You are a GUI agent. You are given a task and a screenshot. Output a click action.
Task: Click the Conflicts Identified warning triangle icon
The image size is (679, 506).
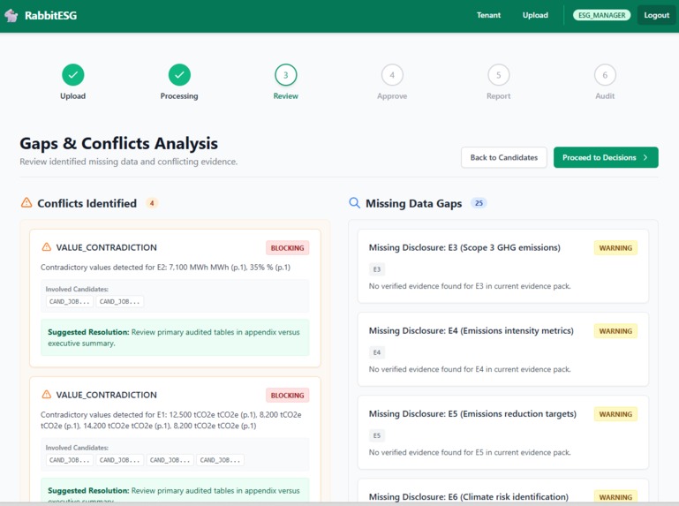(x=26, y=203)
